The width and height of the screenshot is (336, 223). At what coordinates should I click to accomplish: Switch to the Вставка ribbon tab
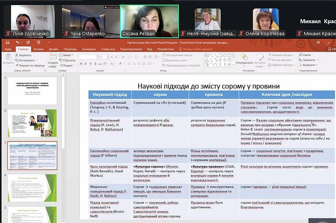point(39,49)
